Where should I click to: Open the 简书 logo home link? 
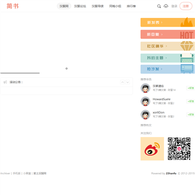[x=12, y=6]
